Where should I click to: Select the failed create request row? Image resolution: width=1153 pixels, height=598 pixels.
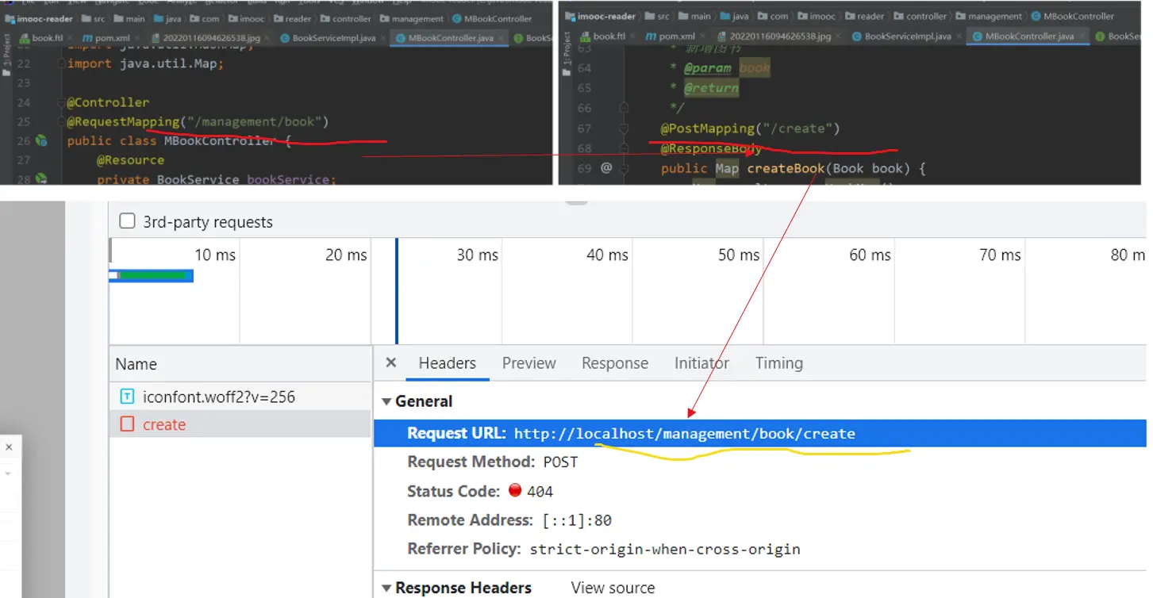[x=241, y=424]
